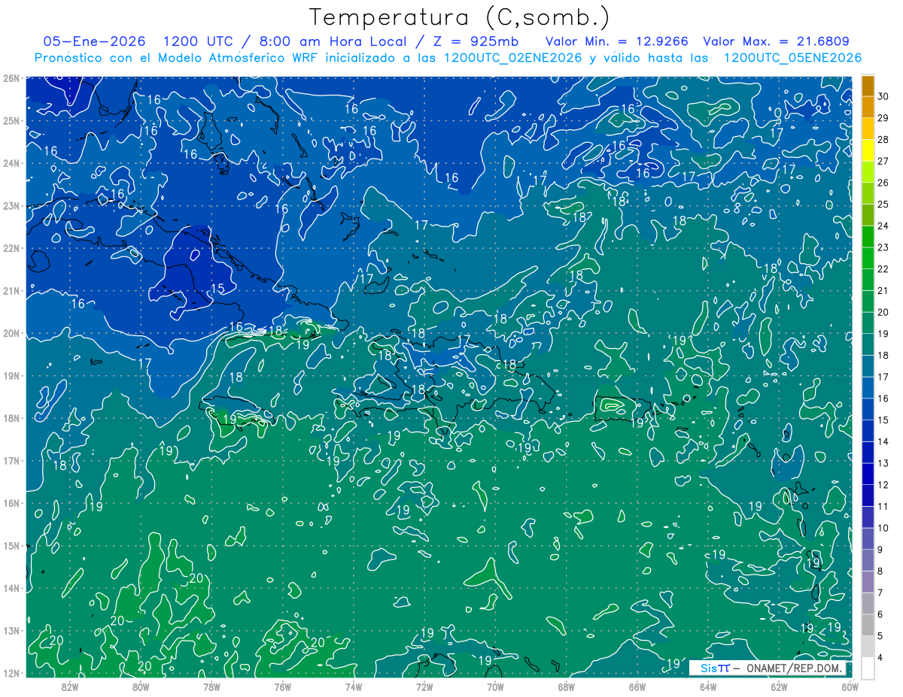Screen dimensions: 903x697
Task: Click the title "Temperatura (C,somb.)"
Action: click(x=460, y=17)
